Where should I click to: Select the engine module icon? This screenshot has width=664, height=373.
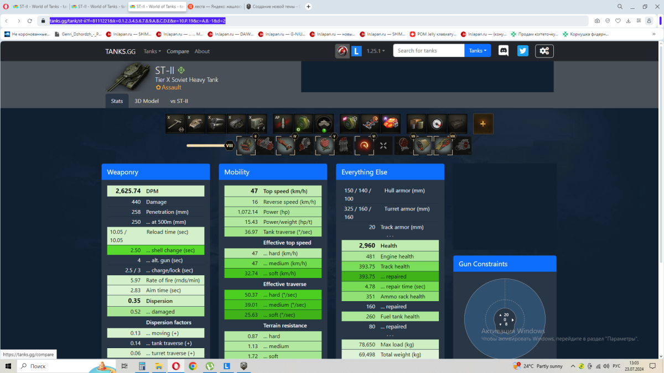coord(216,124)
